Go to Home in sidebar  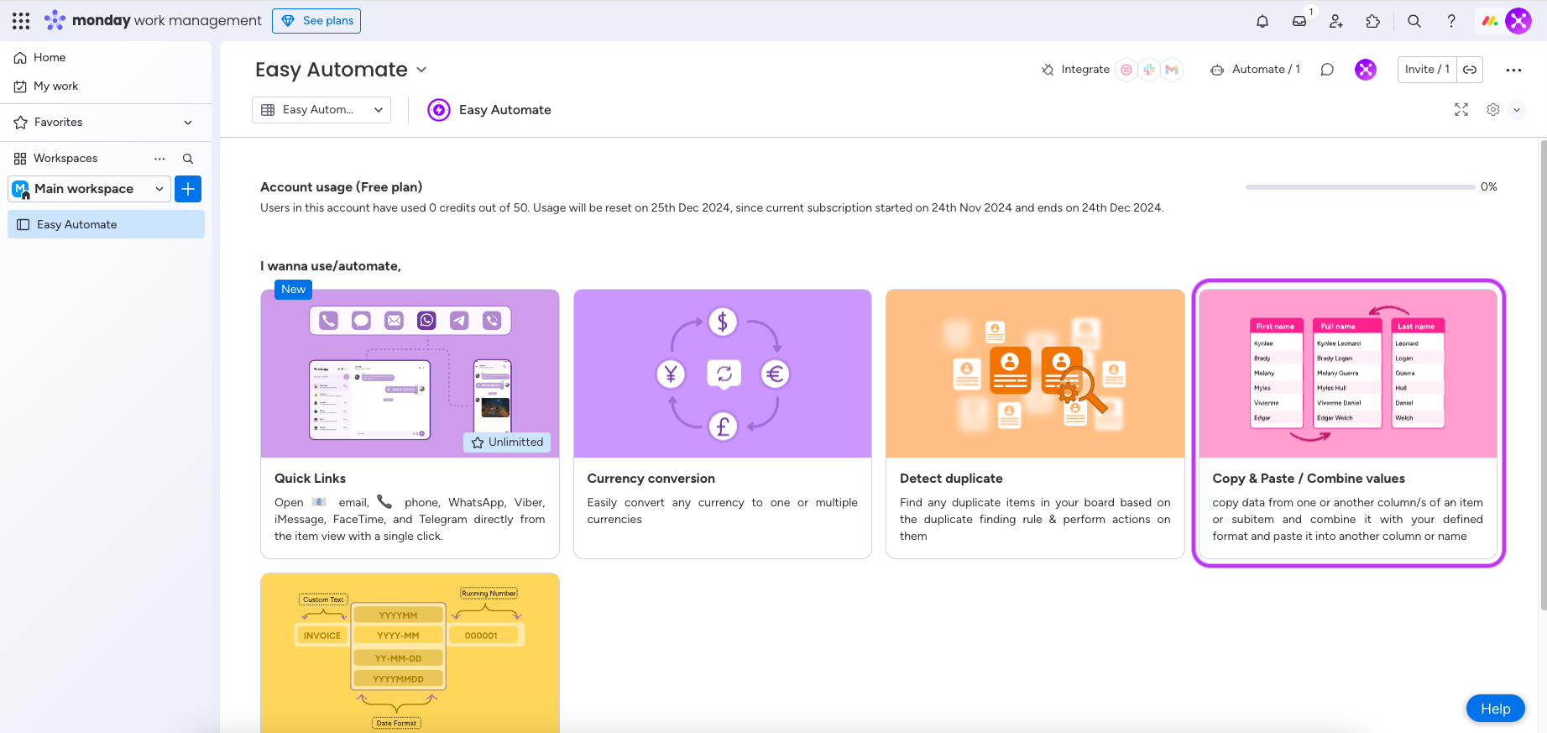tap(49, 58)
